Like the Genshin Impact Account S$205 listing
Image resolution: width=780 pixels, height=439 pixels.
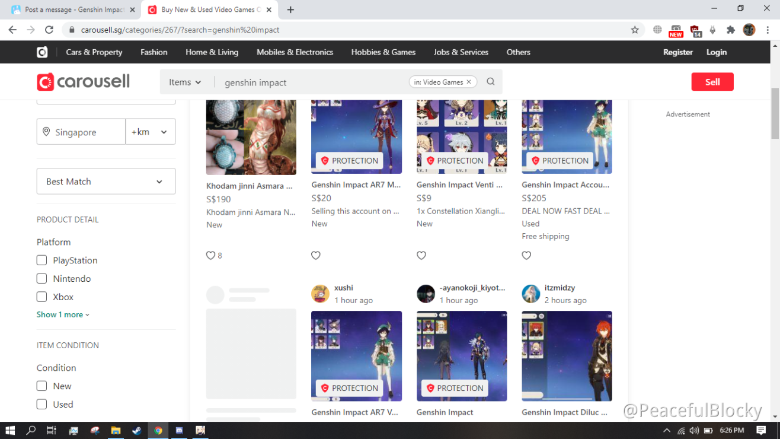tap(526, 256)
